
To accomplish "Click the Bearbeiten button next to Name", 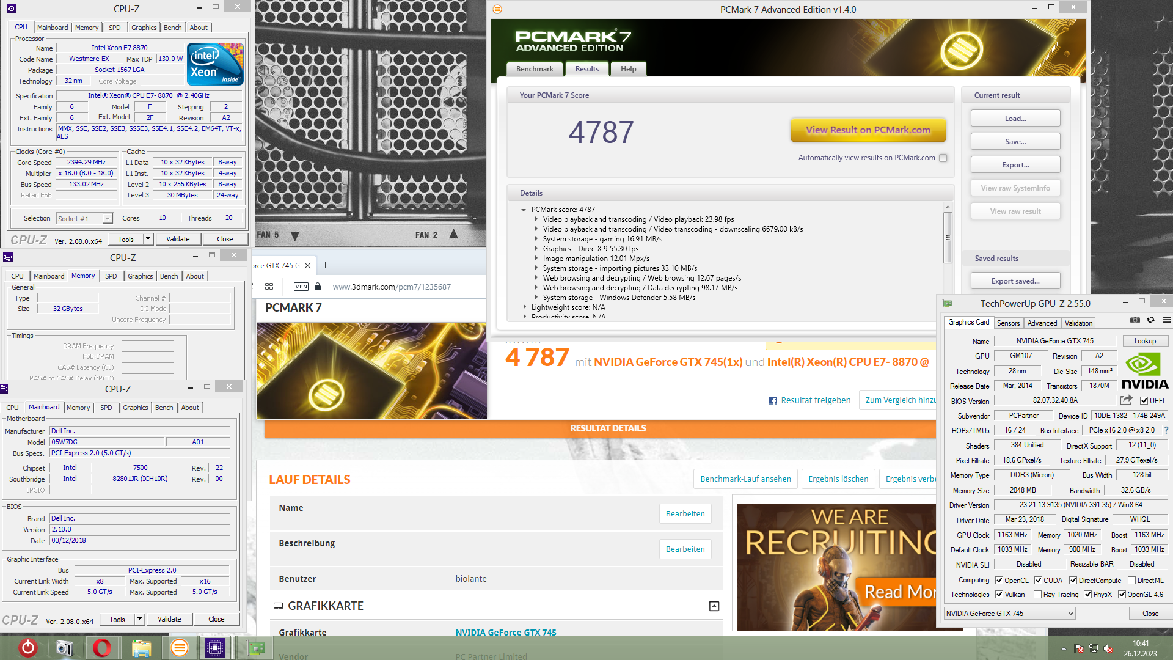I will (685, 514).
